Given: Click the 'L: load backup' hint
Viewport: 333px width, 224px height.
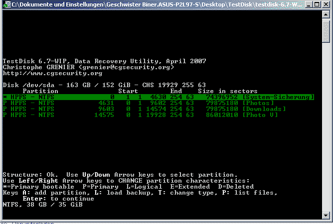Looking at the screenshot, I should (x=124, y=193).
